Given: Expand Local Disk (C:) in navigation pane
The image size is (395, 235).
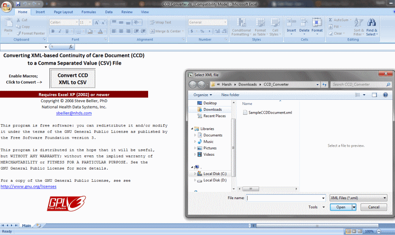Looking at the screenshot, I should coord(195,173).
